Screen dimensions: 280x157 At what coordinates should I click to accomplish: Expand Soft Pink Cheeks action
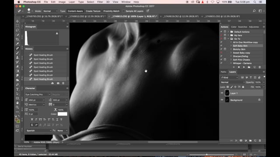pyautogui.click(x=231, y=60)
